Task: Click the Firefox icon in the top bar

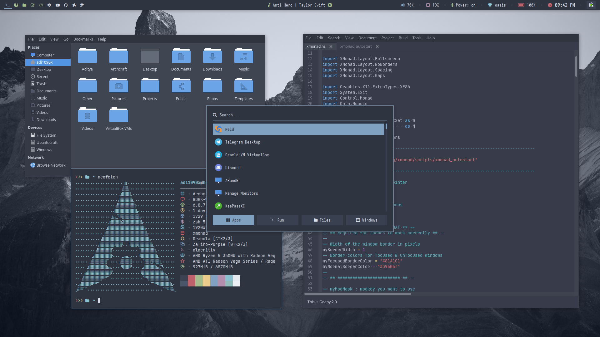Action: (16, 5)
